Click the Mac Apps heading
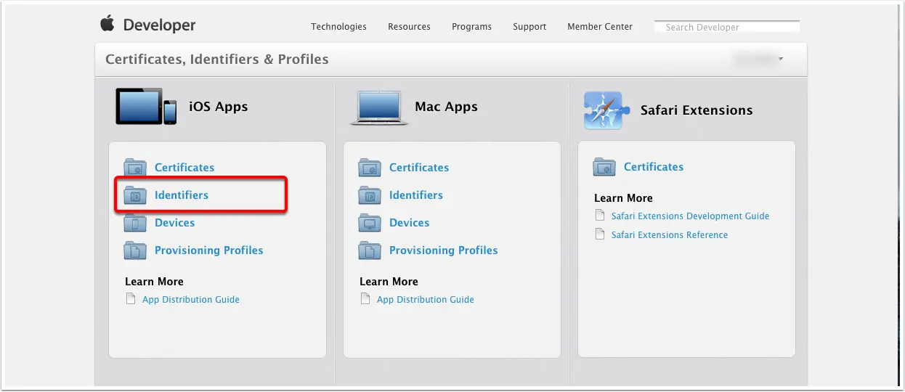This screenshot has height=392, width=905. [446, 107]
